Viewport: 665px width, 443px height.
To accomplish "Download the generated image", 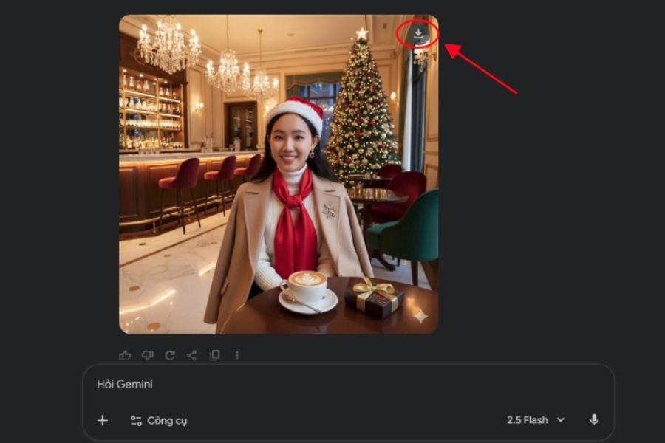I will coord(418,34).
